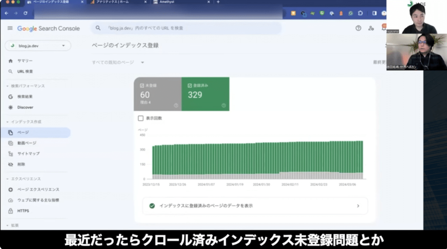Enable the 表示回数 checkbox

141,118
